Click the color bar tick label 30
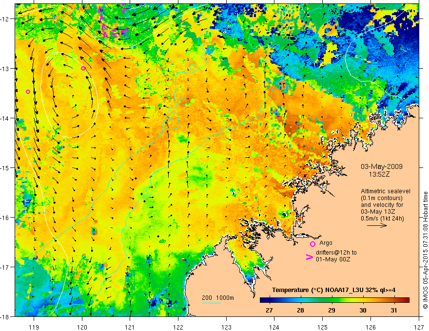Viewport: 429px width, 331px height. click(363, 311)
